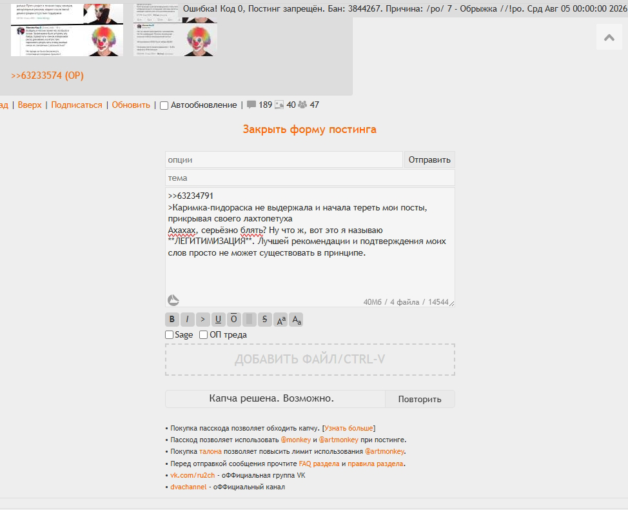Apply strikethrough formatting with the S button
628x510 pixels.
pyautogui.click(x=265, y=320)
